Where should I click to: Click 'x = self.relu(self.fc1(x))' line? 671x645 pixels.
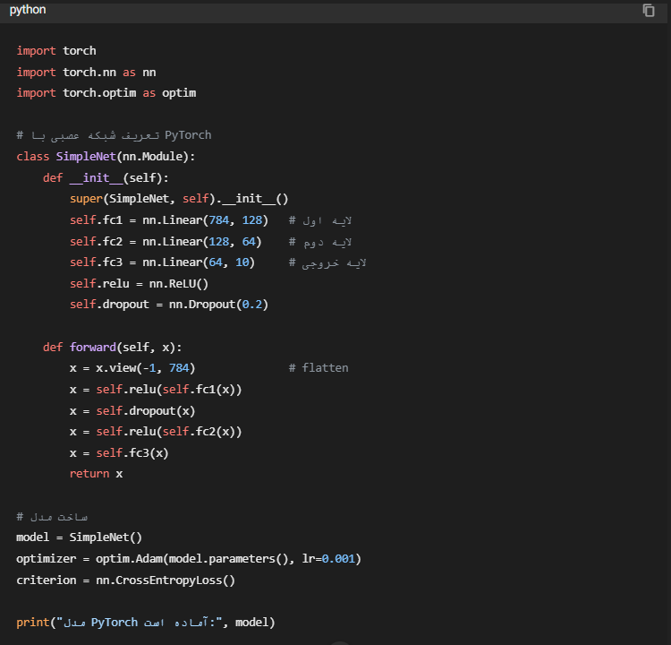156,390
